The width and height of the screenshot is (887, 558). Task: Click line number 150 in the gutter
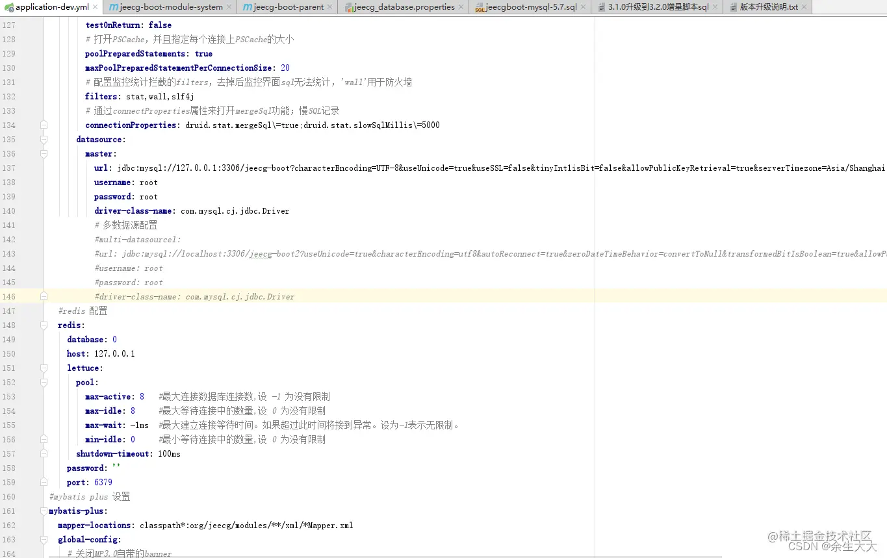pos(8,353)
